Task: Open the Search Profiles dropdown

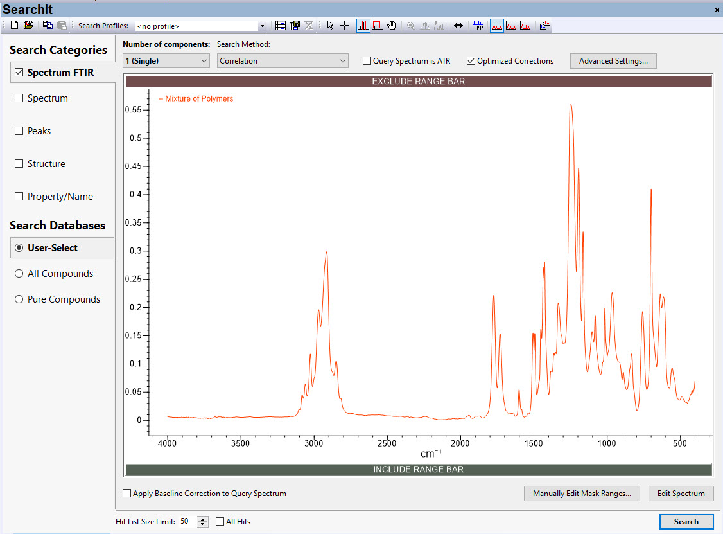Action: pos(262,26)
